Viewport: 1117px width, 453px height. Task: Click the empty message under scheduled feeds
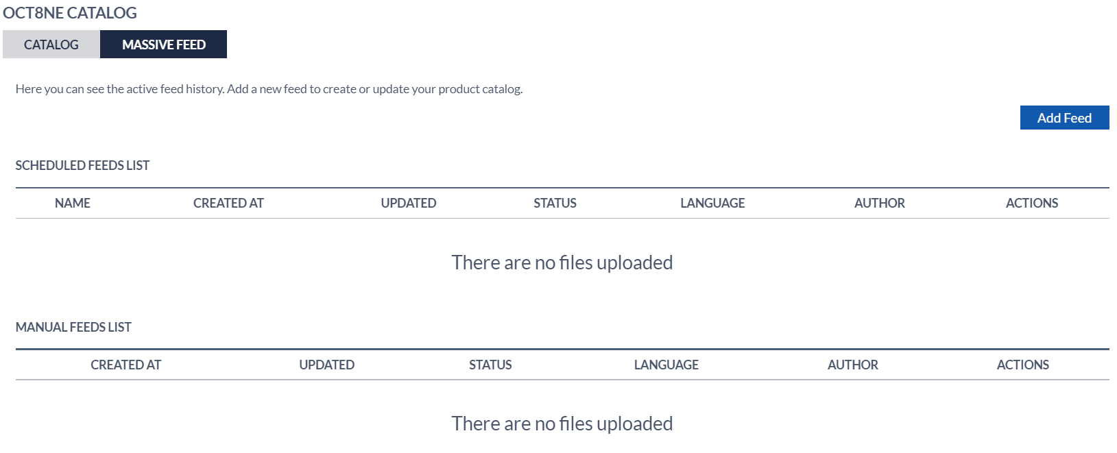point(562,262)
